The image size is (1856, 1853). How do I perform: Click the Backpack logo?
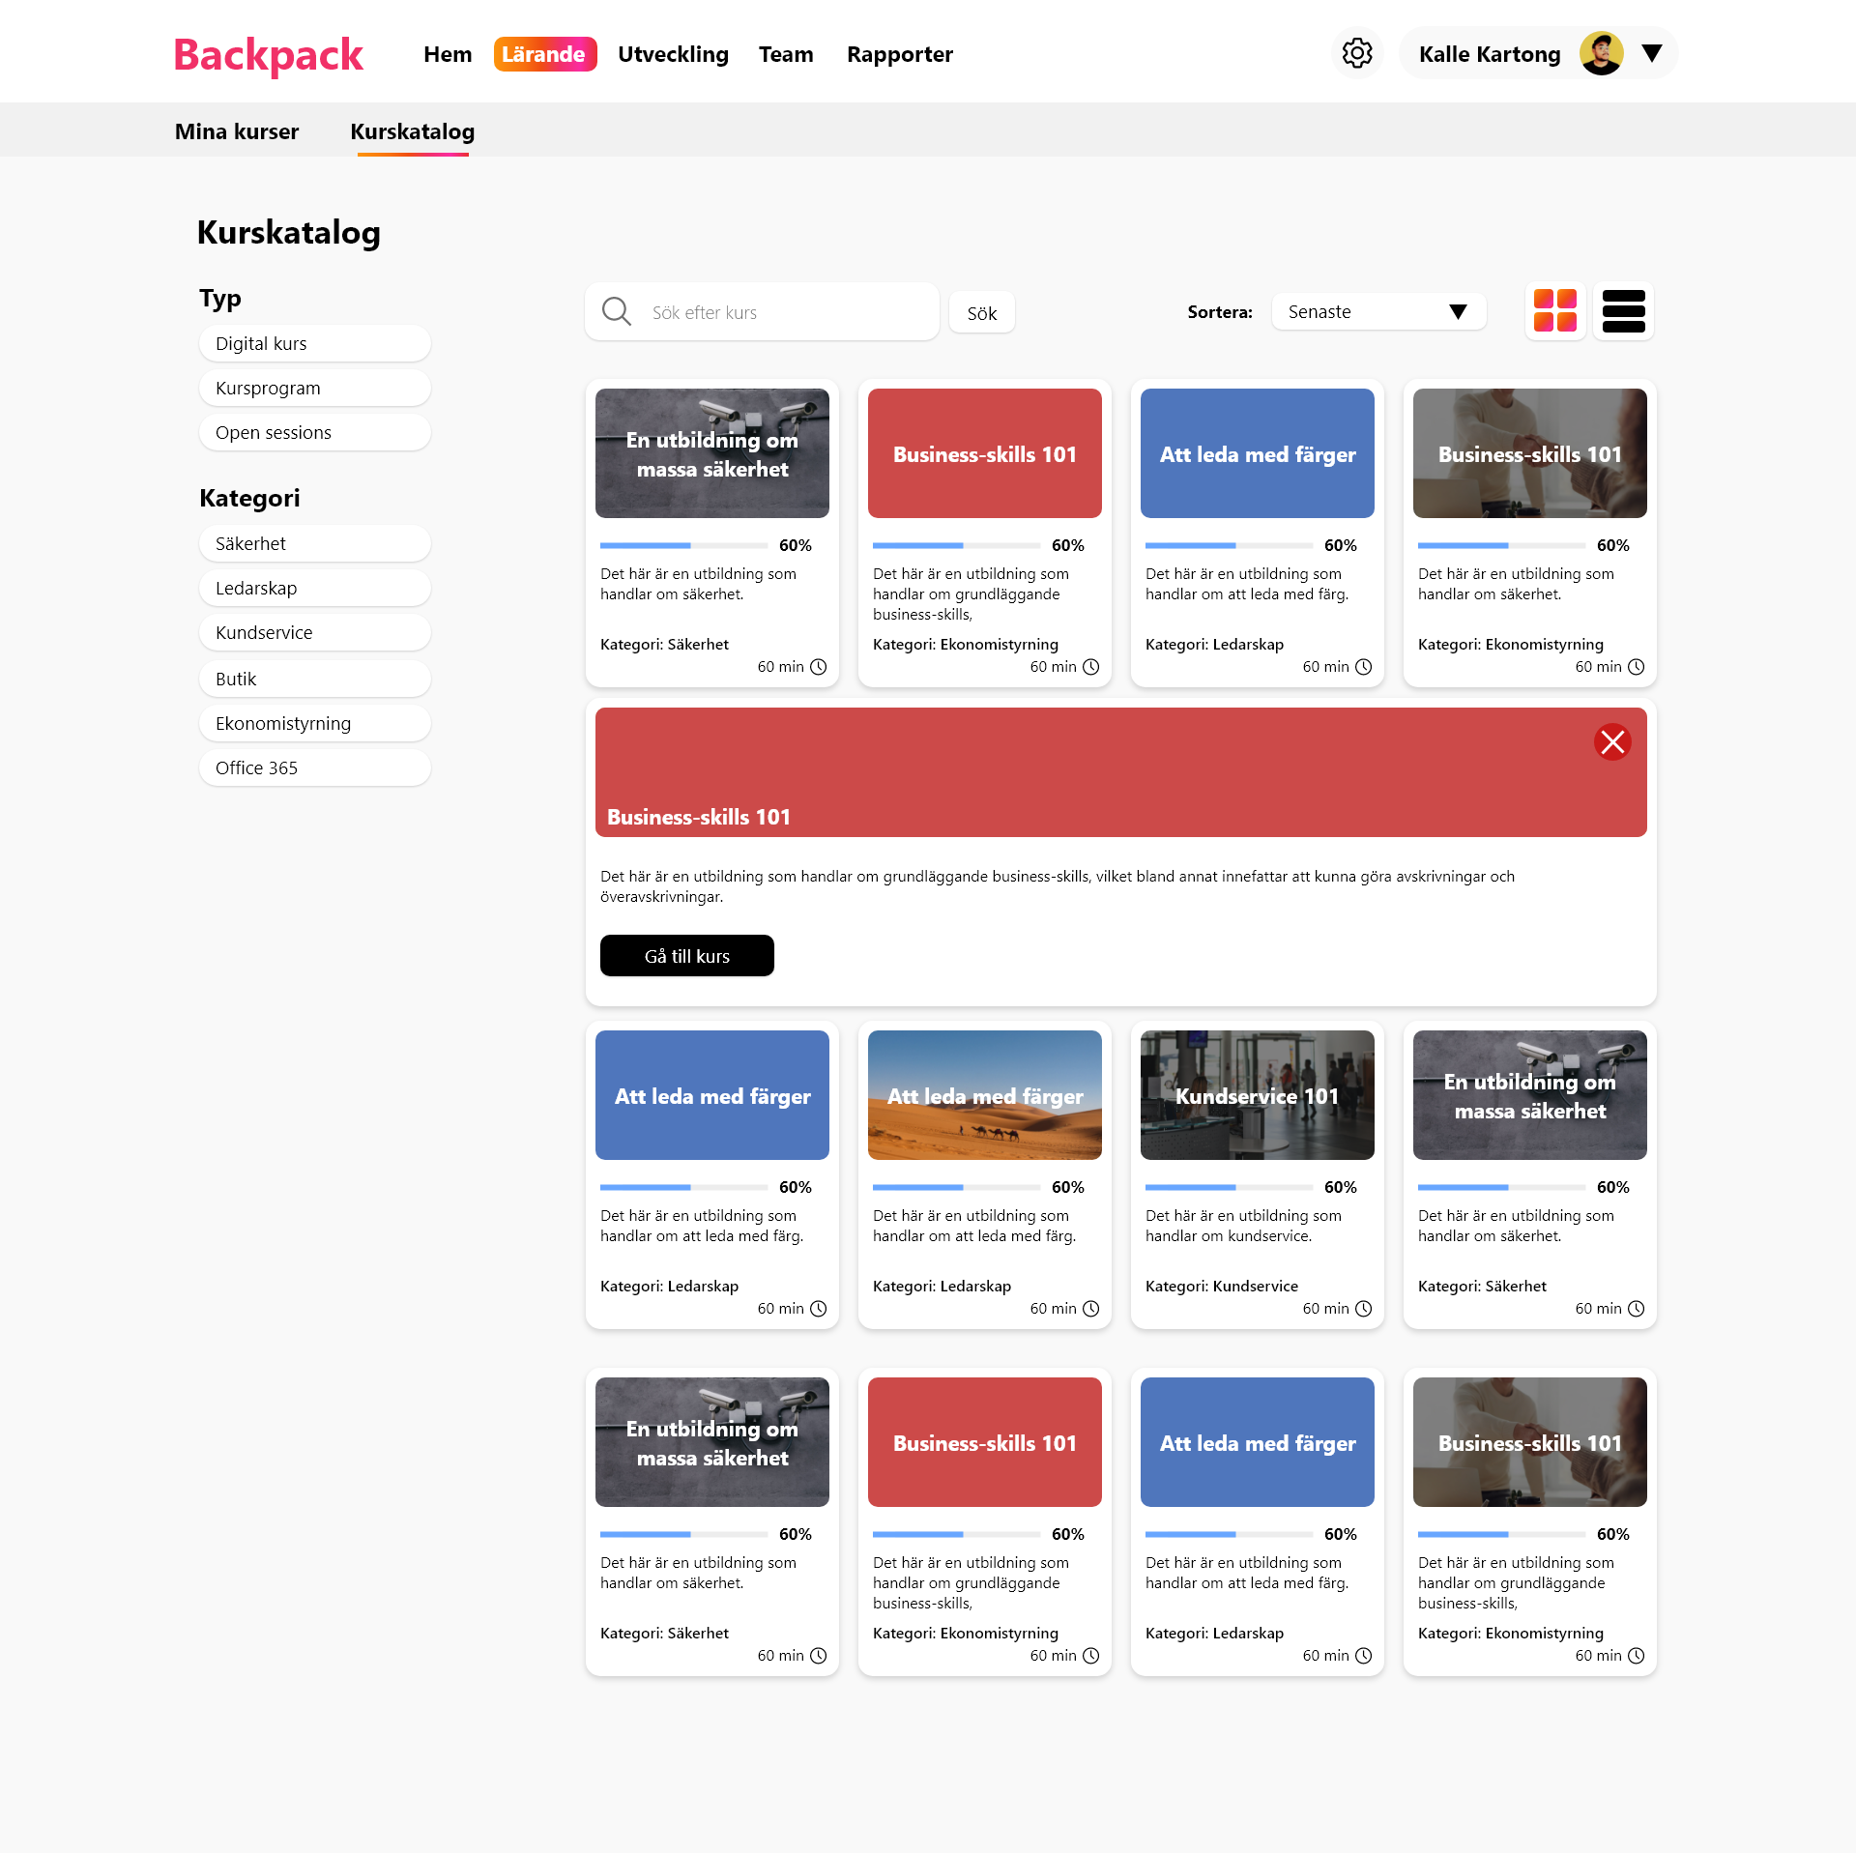268,55
